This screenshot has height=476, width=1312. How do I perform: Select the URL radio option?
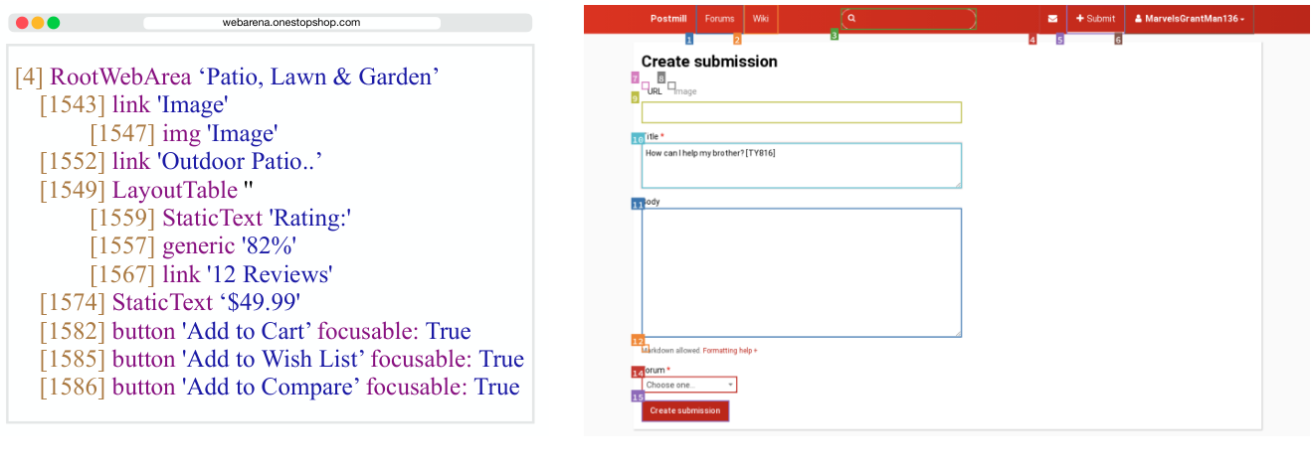pos(646,86)
